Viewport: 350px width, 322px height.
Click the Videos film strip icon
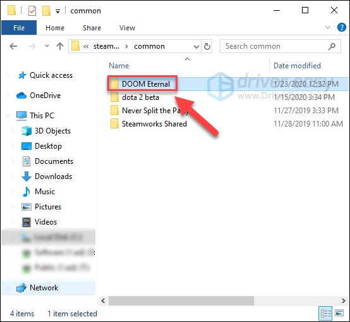[27, 222]
